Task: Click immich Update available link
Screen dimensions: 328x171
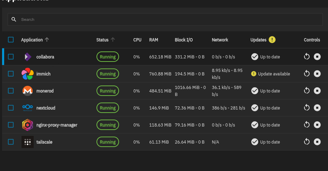Action: click(x=274, y=74)
